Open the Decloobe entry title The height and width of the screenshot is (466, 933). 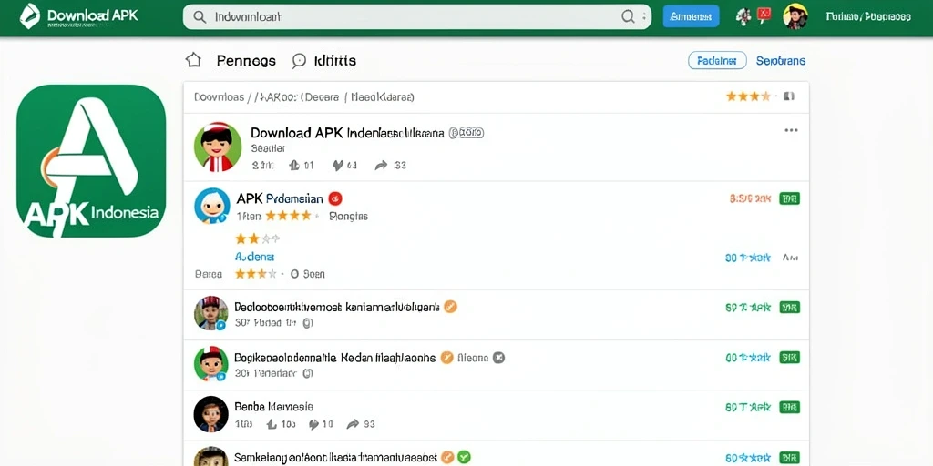point(337,308)
